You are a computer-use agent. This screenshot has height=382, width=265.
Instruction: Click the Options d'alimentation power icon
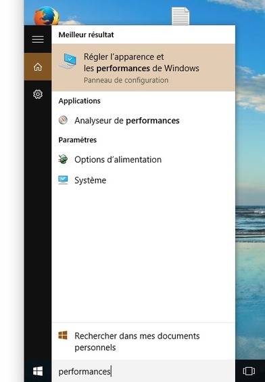pyautogui.click(x=63, y=159)
